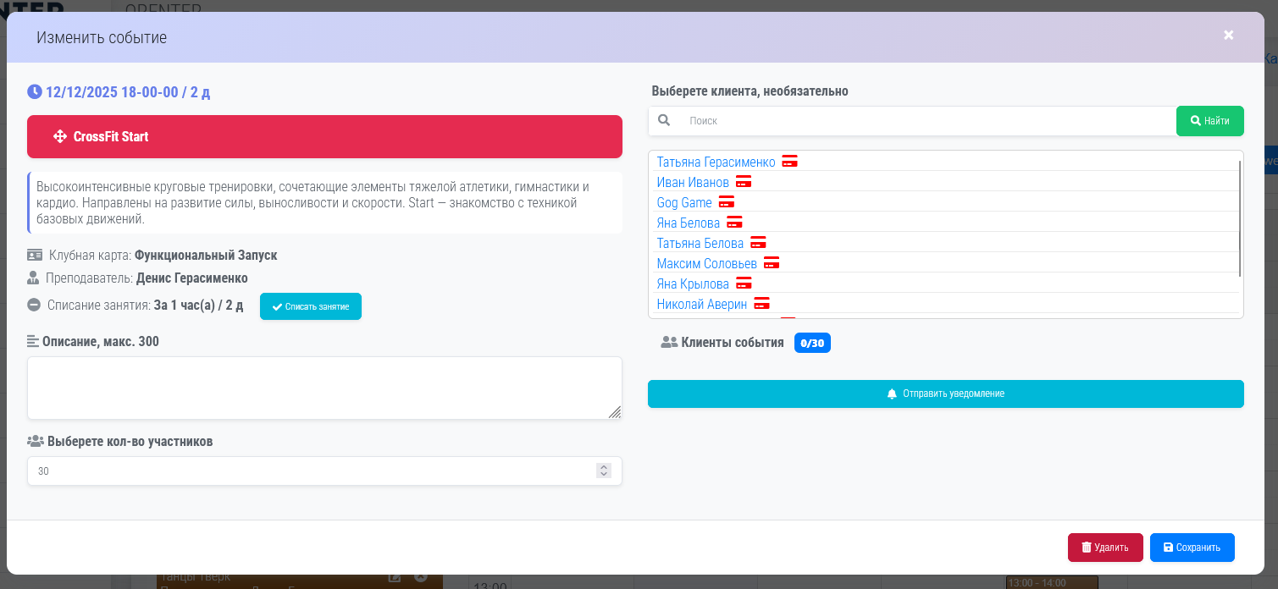Viewport: 1278px width, 589px height.
Task: Click the client Поиск input field
Action: (927, 121)
